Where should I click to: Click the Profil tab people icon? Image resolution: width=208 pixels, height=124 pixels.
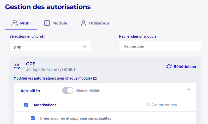(x=15, y=23)
